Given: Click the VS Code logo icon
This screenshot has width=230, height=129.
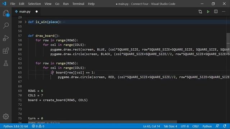Looking at the screenshot, I should tap(4, 4).
